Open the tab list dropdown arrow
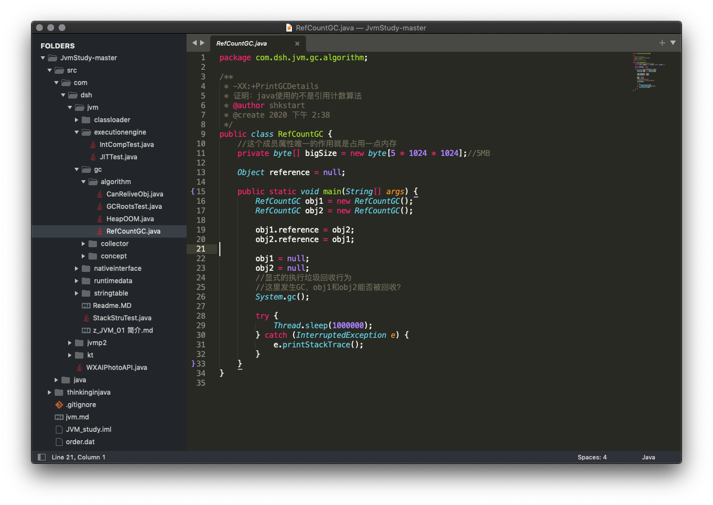Viewport: 713px width, 505px height. pyautogui.click(x=672, y=43)
